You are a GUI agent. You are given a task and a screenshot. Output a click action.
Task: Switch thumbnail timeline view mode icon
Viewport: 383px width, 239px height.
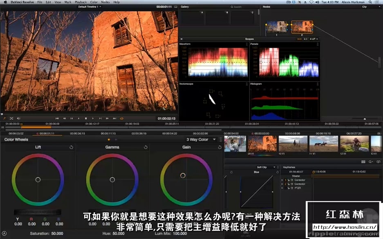click(363, 162)
